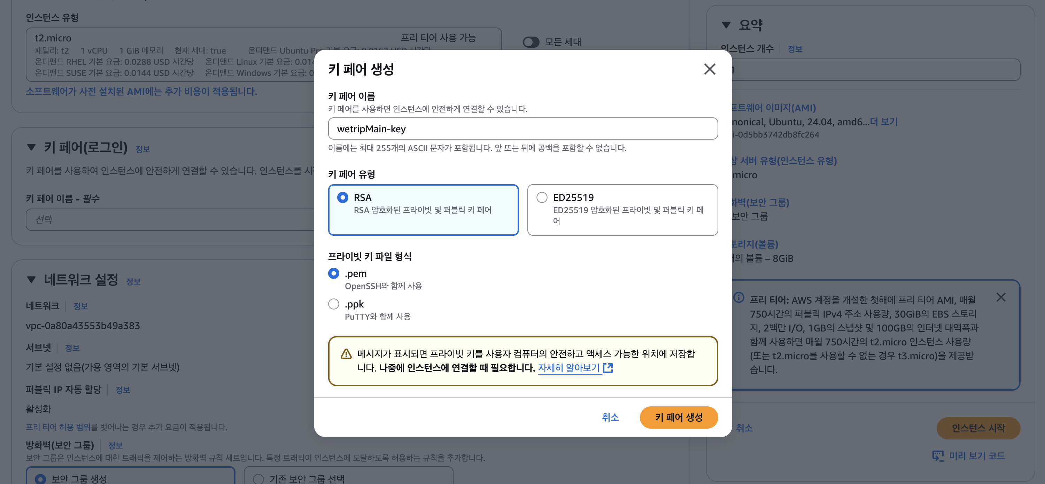Image resolution: width=1045 pixels, height=484 pixels.
Task: Open the key pair name 선택 dropdown
Action: click(170, 220)
